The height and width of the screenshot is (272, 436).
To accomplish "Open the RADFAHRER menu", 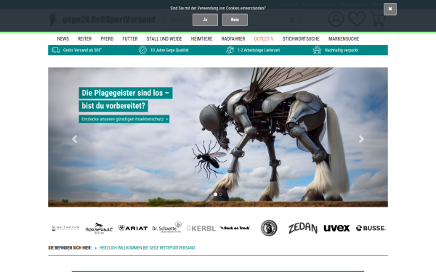I will point(233,39).
